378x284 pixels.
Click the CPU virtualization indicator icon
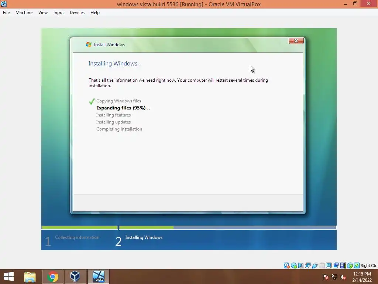point(343,266)
